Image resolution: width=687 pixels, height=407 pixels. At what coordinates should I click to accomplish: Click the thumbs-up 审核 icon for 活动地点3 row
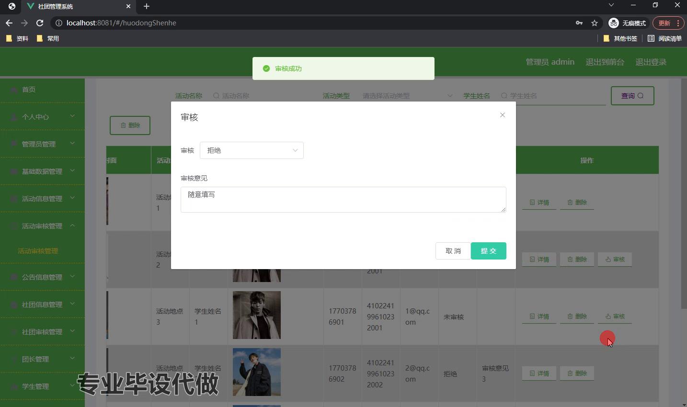(608, 316)
